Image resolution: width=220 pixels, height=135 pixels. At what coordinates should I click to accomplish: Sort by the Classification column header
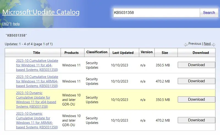(97, 52)
